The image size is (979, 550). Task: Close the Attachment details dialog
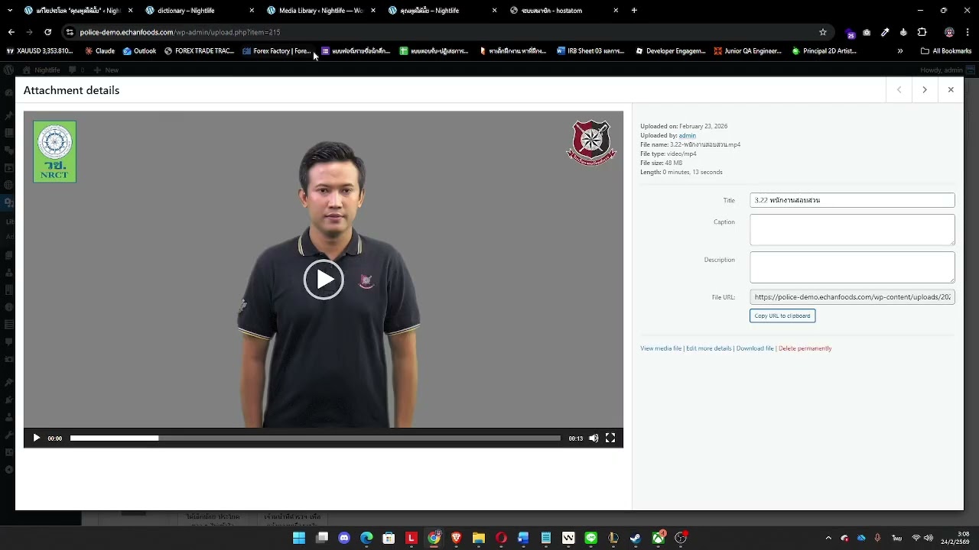(951, 90)
